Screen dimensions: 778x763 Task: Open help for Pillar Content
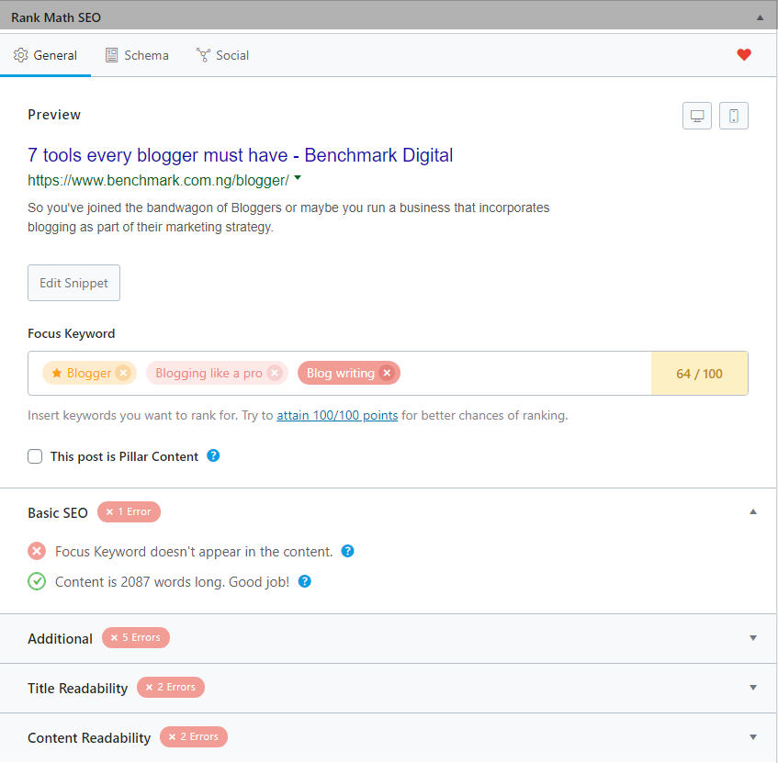click(x=213, y=456)
